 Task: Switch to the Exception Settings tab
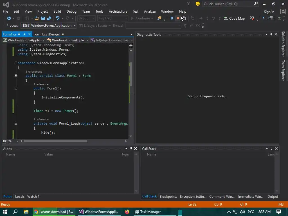click(x=193, y=196)
